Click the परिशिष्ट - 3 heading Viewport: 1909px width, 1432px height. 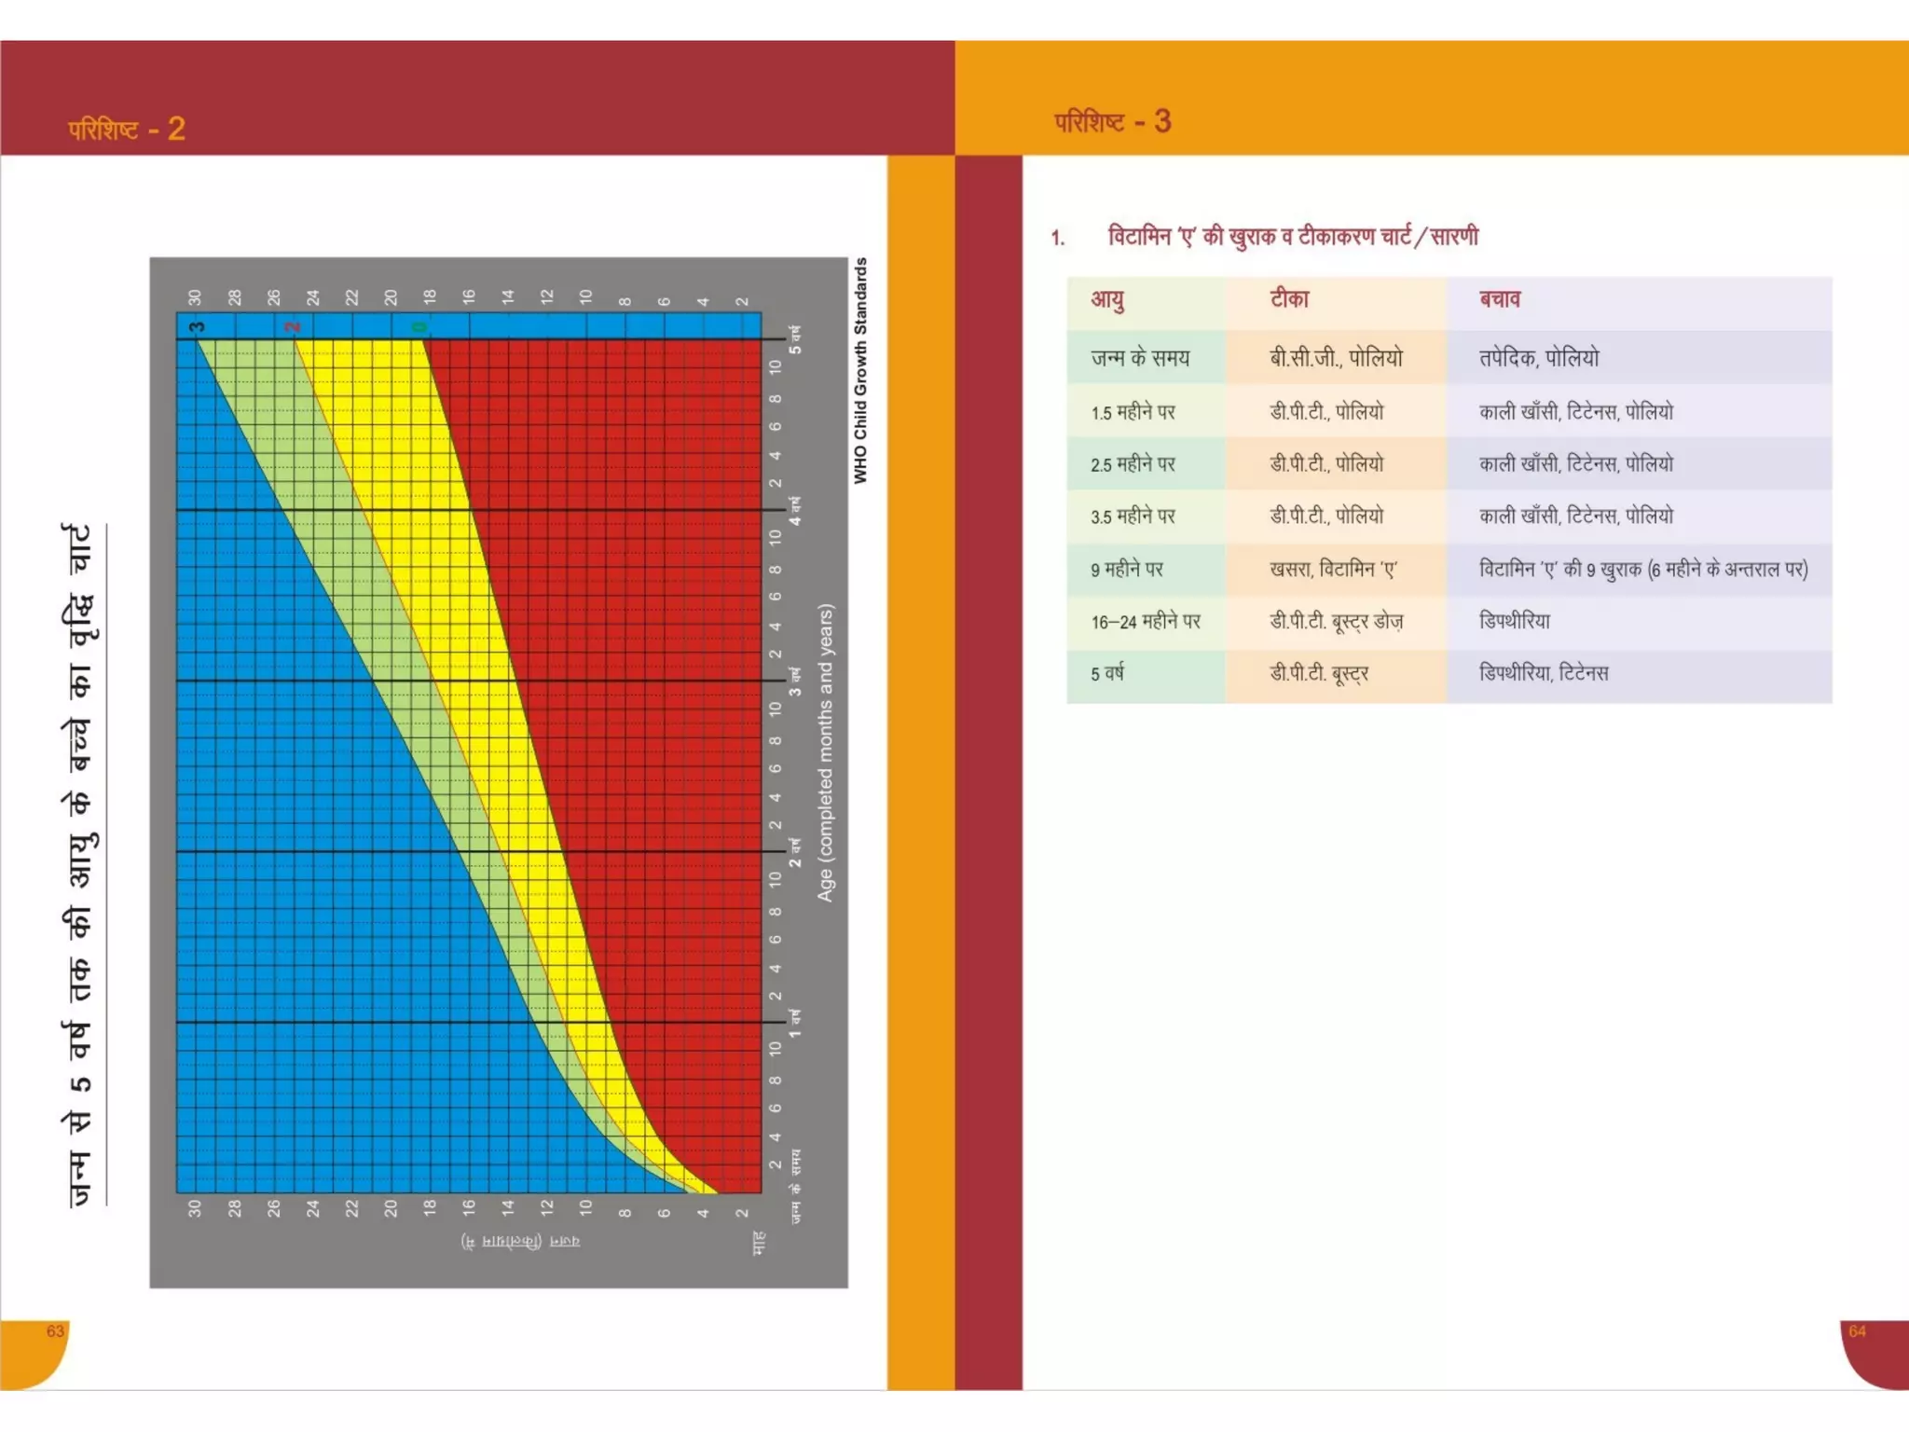tap(1112, 122)
